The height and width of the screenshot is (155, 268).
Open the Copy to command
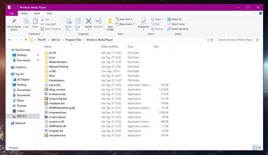(x=78, y=24)
